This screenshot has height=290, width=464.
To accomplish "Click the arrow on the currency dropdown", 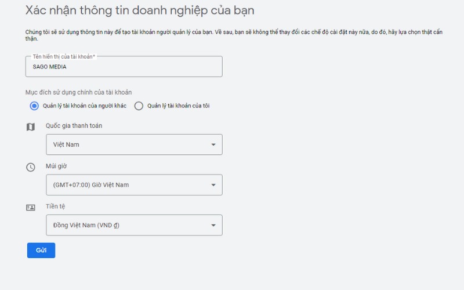I will point(213,225).
